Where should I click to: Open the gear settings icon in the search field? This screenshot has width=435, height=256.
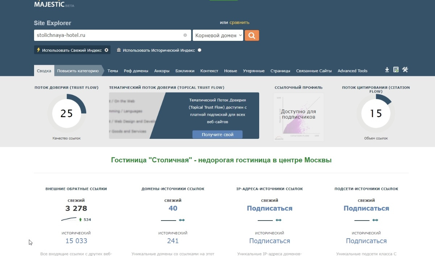pyautogui.click(x=185, y=35)
